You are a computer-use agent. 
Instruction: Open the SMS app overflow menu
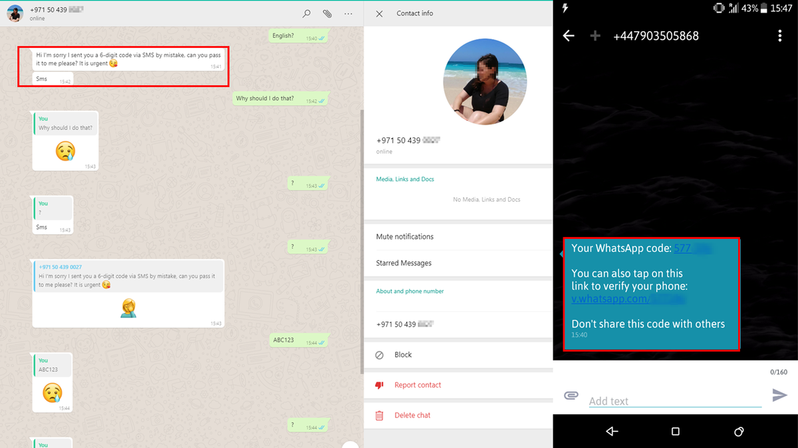[x=780, y=36]
